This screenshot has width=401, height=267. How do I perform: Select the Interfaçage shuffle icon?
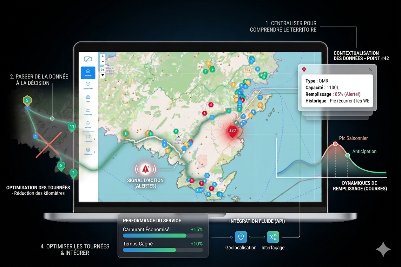pyautogui.click(x=273, y=237)
